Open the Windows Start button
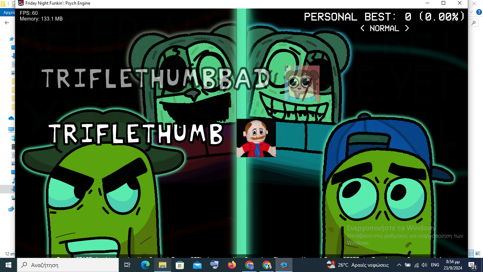This screenshot has width=483, height=272. tap(8, 265)
